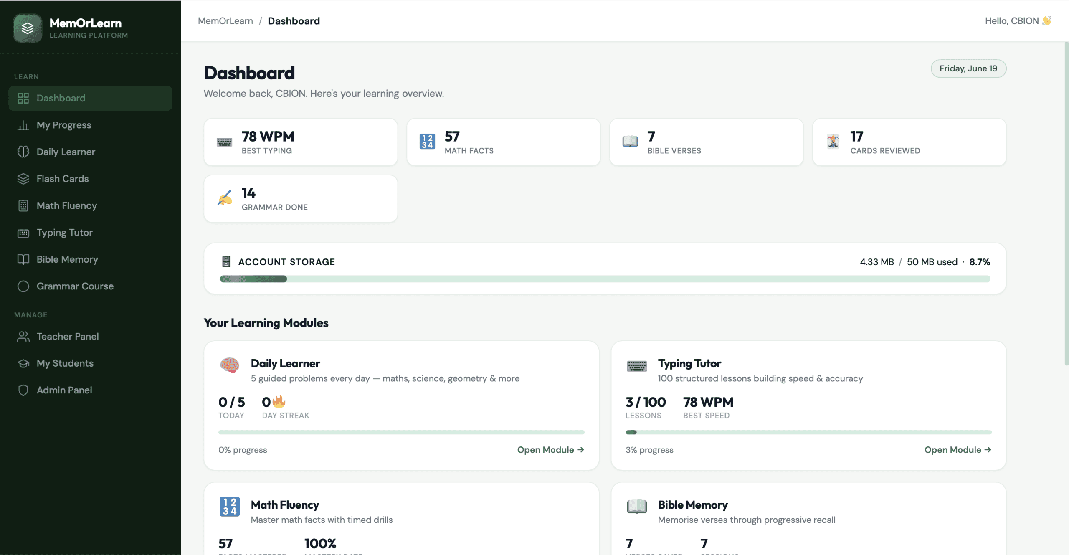1069x555 pixels.
Task: Select Flash Cards in sidebar
Action: [90, 179]
